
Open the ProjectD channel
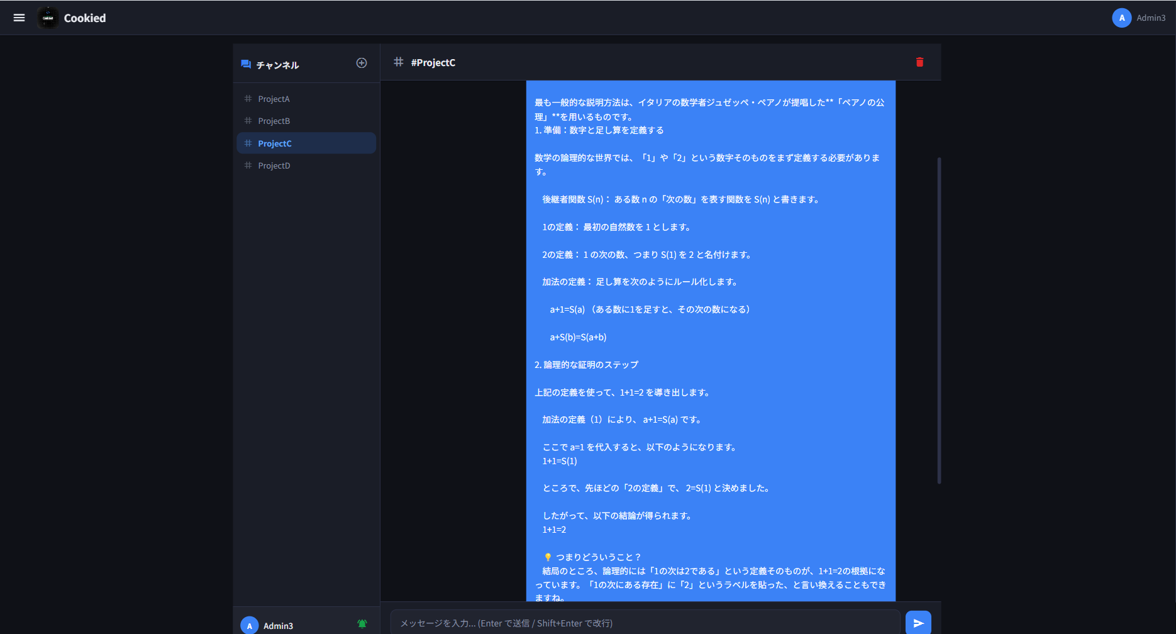pyautogui.click(x=274, y=165)
